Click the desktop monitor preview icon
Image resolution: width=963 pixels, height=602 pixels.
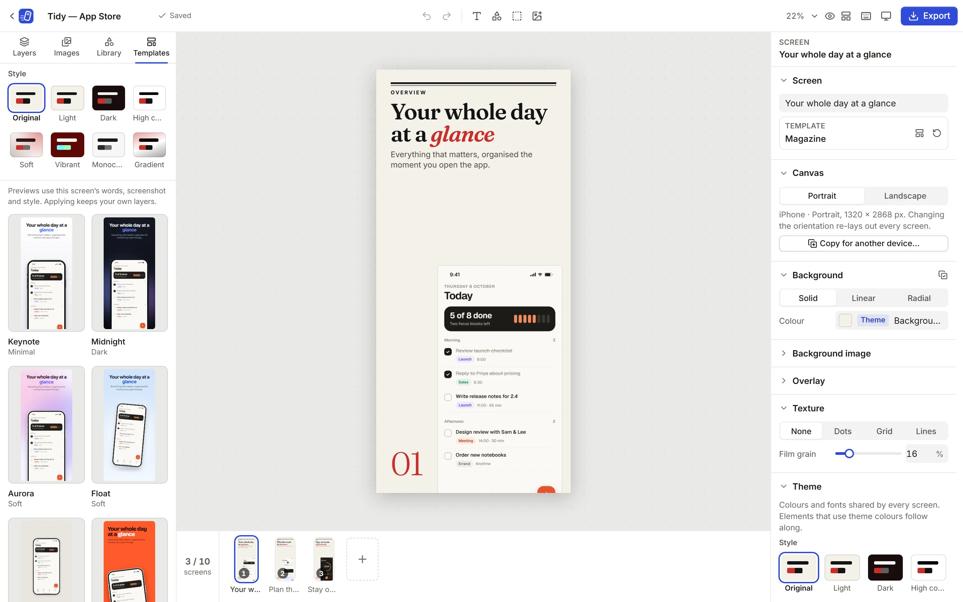pos(886,16)
